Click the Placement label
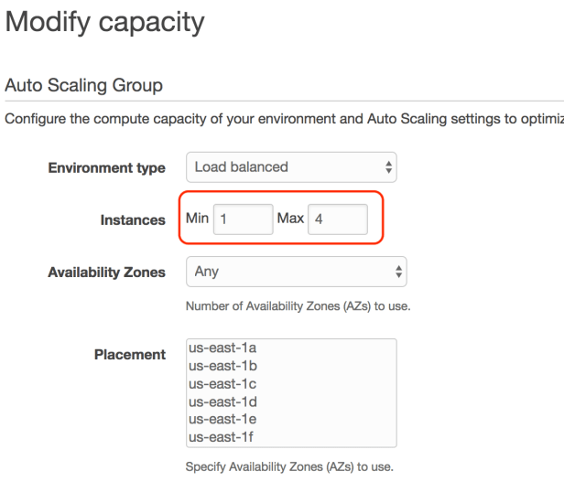Viewport: 564px width, 503px height. coord(130,355)
